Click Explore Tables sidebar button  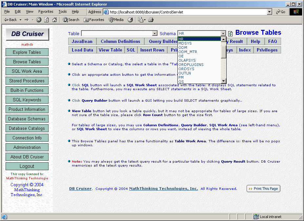[27, 52]
